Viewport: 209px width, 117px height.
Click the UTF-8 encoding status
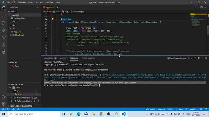[170, 109]
